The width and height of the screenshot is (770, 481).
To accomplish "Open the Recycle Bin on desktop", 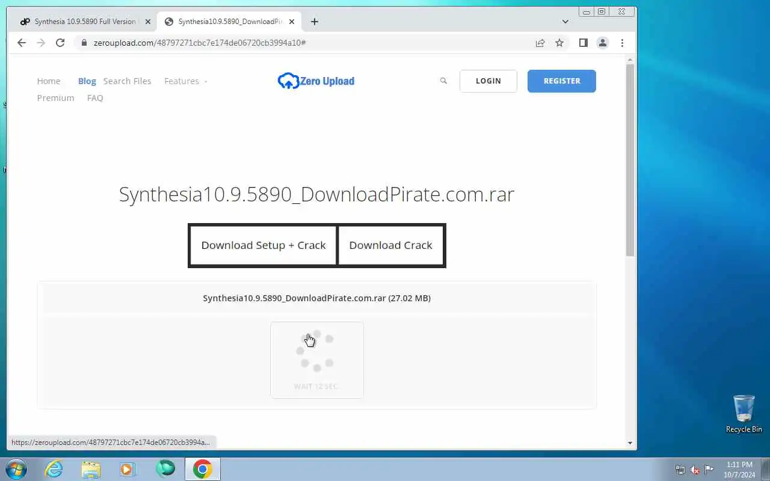I will (x=744, y=414).
